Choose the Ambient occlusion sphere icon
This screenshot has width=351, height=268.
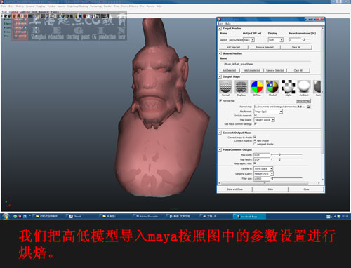pyautogui.click(x=304, y=87)
